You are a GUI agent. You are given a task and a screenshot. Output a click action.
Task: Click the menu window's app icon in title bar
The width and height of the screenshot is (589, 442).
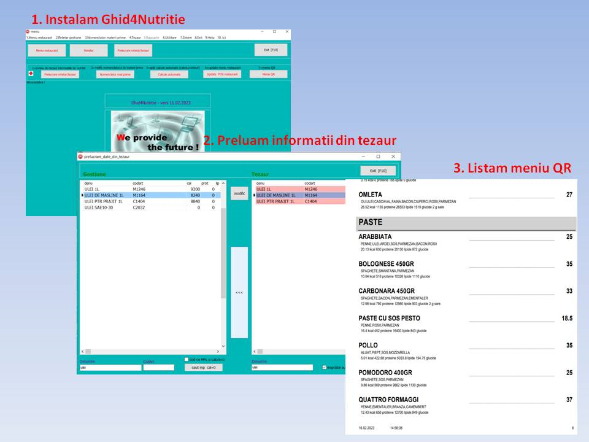[x=28, y=31]
